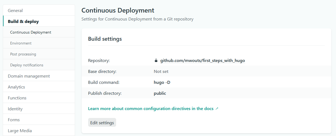Click the hugo -D build command value
Screen dimensions: 336x136
point(162,82)
